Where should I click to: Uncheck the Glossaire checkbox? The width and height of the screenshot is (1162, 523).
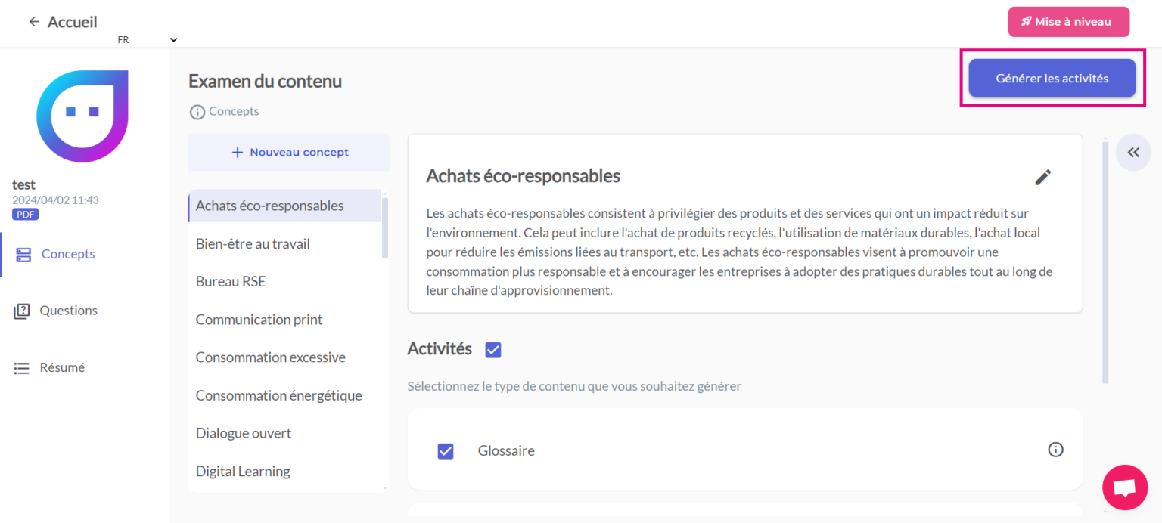pyautogui.click(x=446, y=451)
